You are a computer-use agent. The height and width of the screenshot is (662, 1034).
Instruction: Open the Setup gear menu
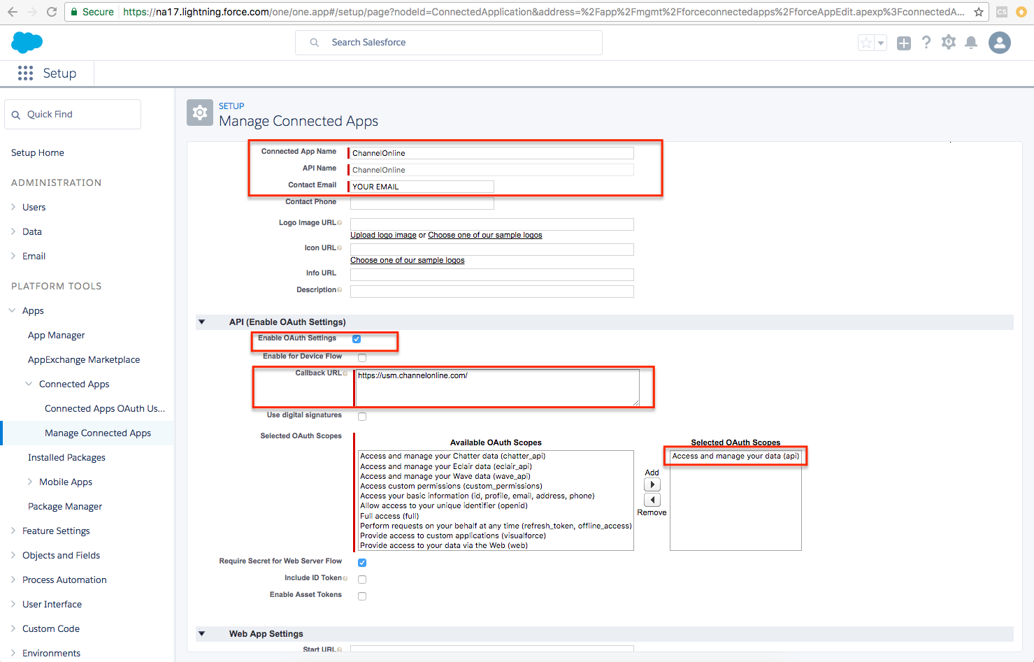[948, 43]
